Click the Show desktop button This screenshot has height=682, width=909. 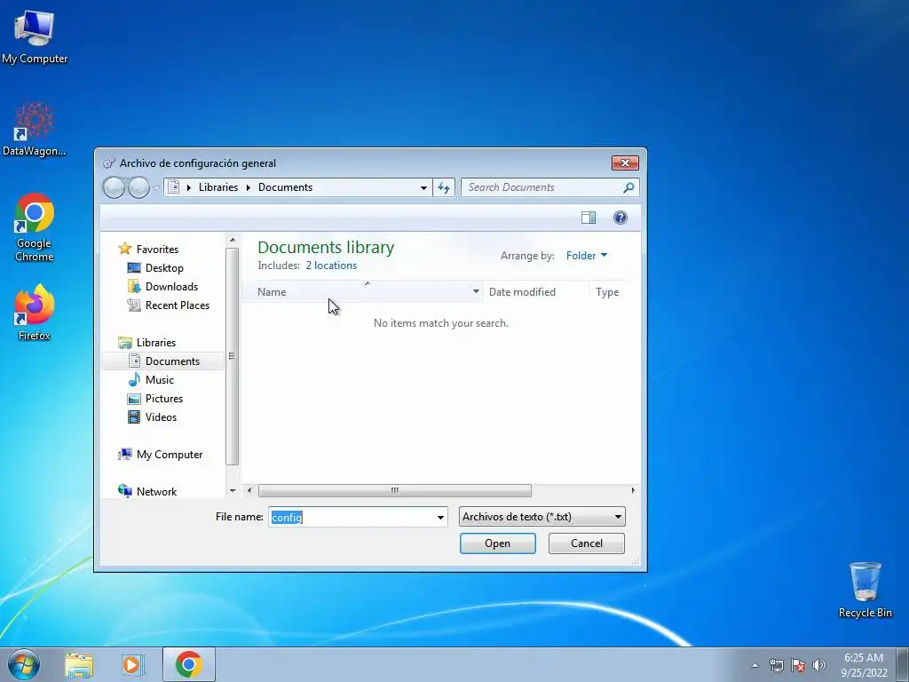903,664
